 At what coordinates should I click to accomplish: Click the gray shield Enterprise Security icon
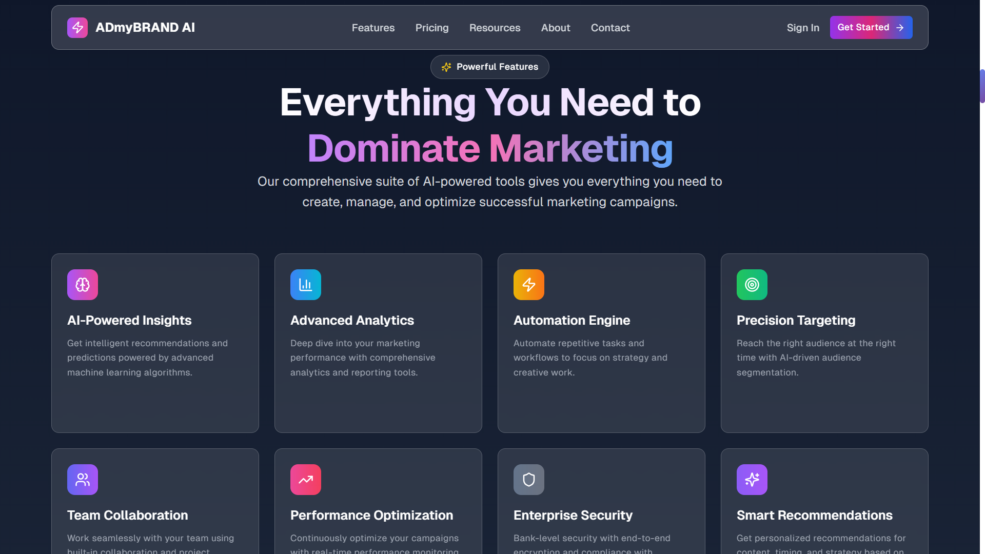coord(529,480)
